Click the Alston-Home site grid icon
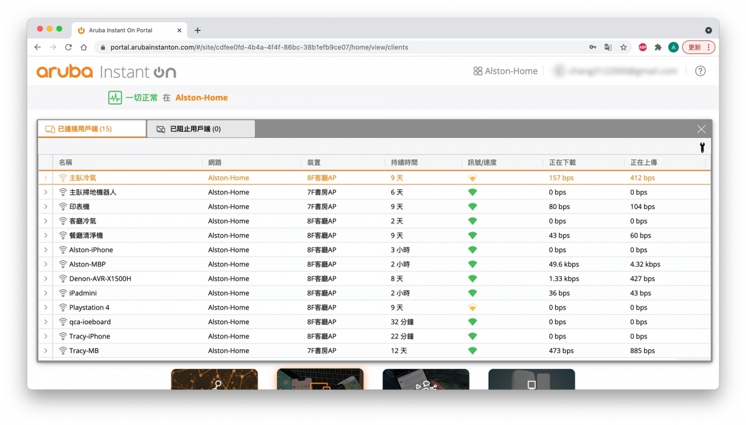 coord(477,71)
